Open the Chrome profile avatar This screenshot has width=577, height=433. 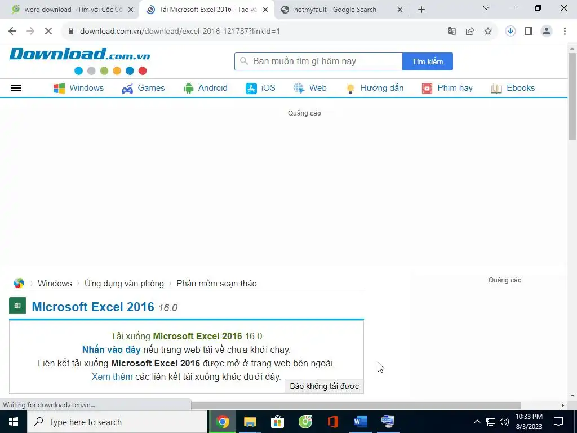[547, 32]
